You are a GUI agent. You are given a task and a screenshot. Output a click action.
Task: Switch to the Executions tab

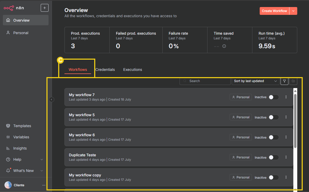[x=133, y=70]
